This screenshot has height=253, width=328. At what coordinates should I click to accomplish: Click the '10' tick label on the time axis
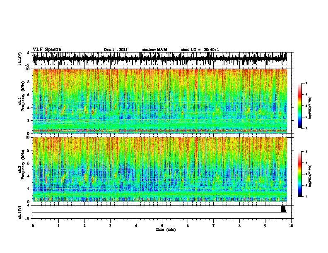coord(291,226)
